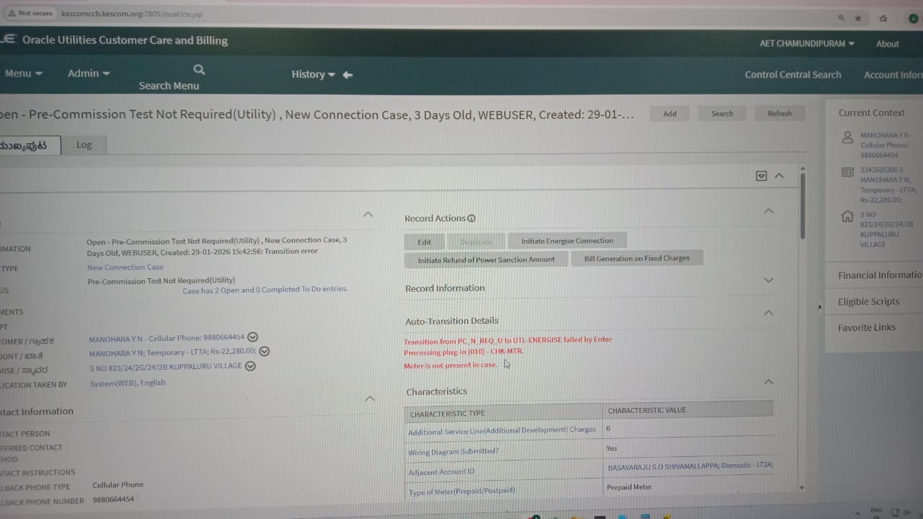Switch to the Log tab
Viewport: 923px width, 519px height.
[84, 145]
